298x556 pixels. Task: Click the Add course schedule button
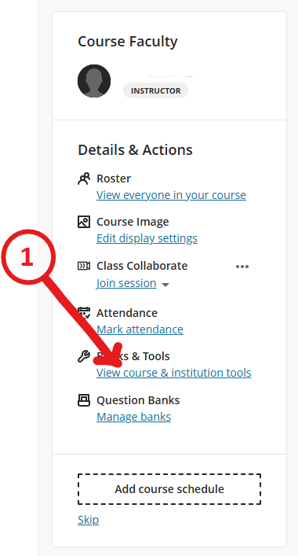tap(169, 489)
